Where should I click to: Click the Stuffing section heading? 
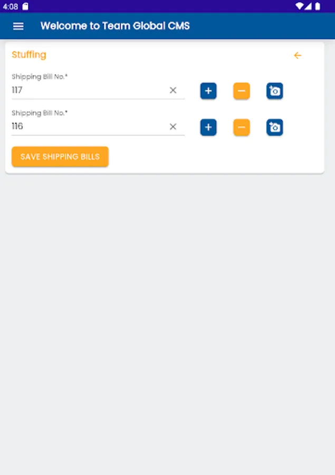[29, 55]
